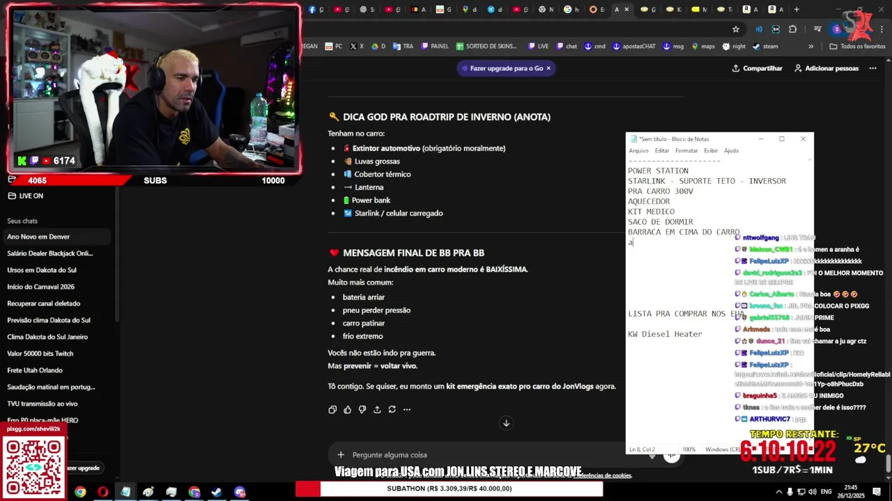Image resolution: width=892 pixels, height=501 pixels.
Task: Expand the bookmarks bar overflow chevron
Action: point(810,47)
